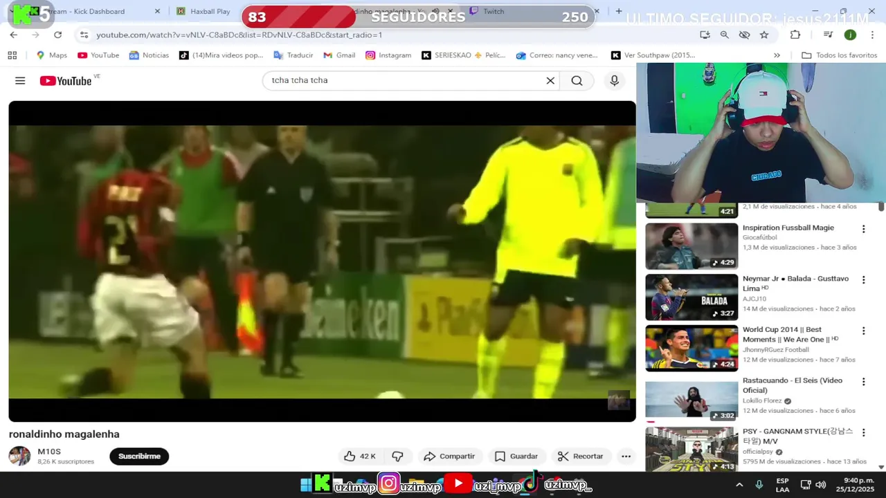Click the ronaldinho video player
The height and width of the screenshot is (498, 886).
pyautogui.click(x=322, y=261)
